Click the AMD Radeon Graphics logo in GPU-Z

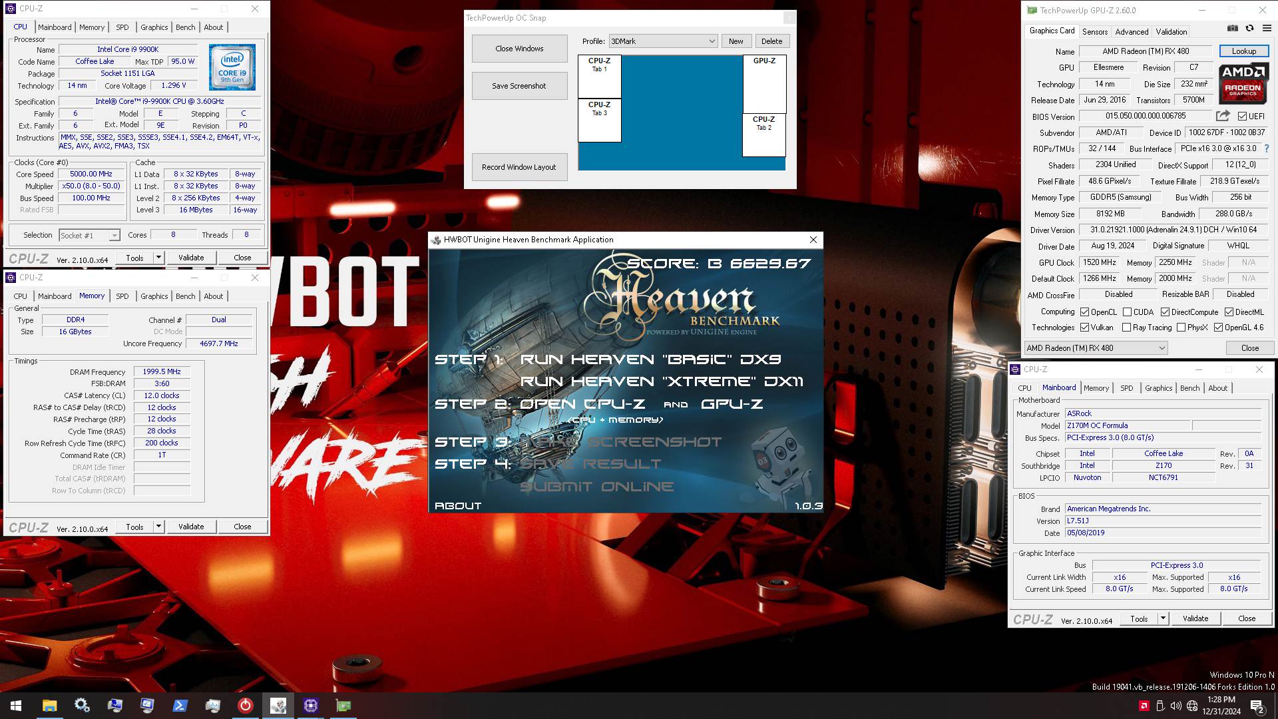(x=1243, y=84)
